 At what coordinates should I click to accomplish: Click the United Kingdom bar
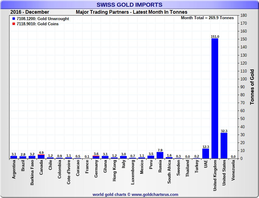(215, 98)
